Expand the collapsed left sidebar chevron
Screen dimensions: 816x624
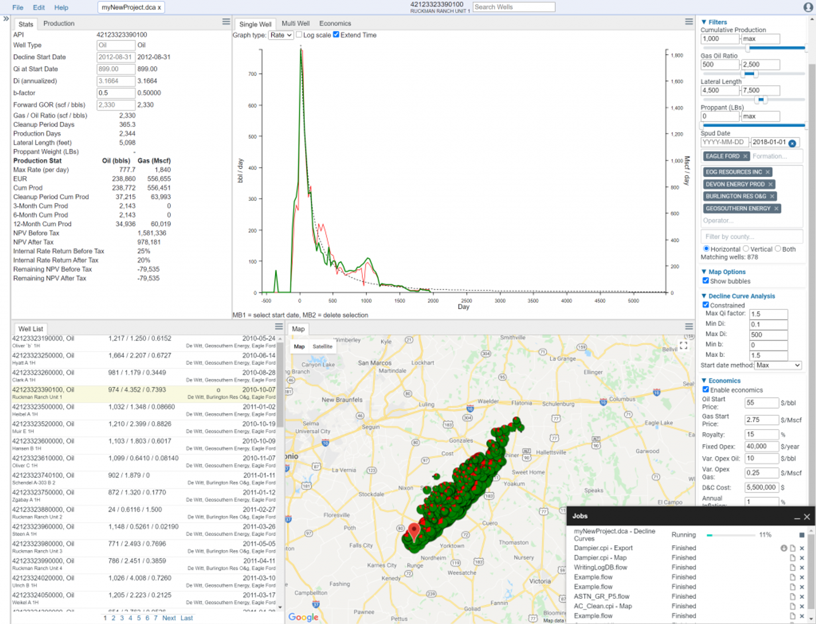point(6,19)
